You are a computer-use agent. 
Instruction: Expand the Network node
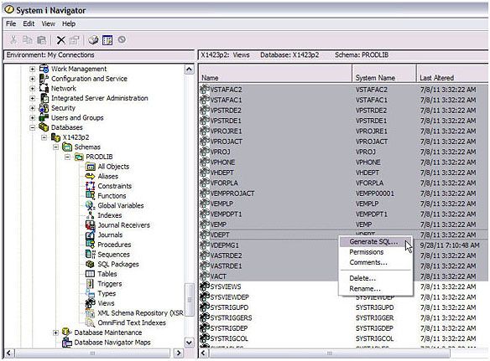coord(33,88)
